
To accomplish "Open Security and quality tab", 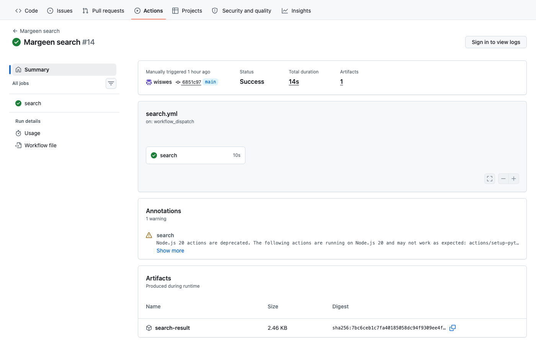I will coord(242,11).
